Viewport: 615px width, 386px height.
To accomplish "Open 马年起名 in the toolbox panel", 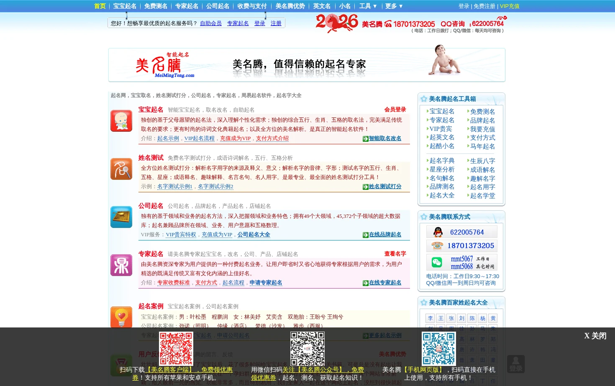I will (482, 146).
